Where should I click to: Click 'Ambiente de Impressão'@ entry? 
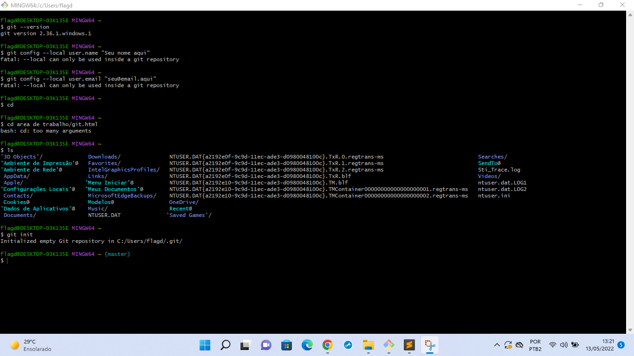(39, 163)
